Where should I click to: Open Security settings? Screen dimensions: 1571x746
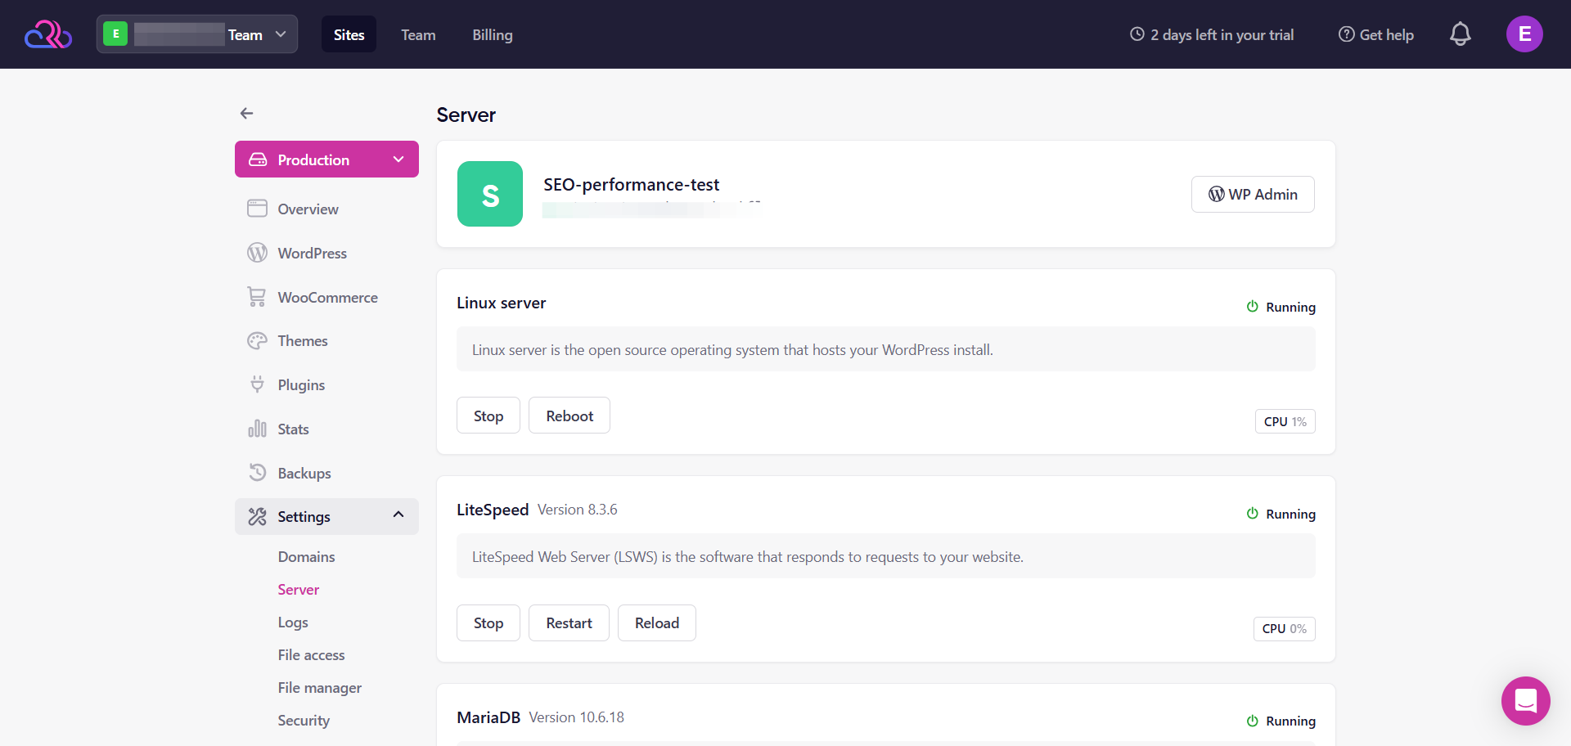pyautogui.click(x=304, y=721)
